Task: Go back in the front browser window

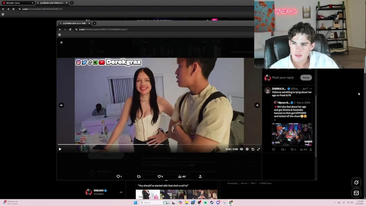Action: 60,29
